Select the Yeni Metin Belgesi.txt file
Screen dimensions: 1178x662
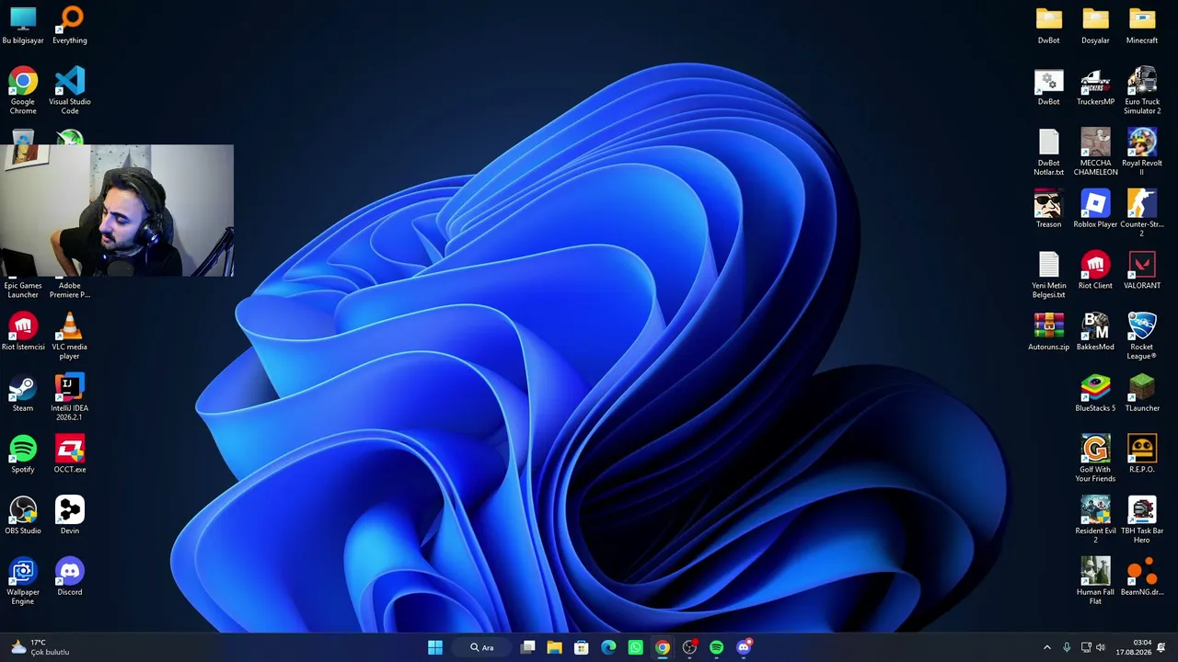pyautogui.click(x=1048, y=275)
